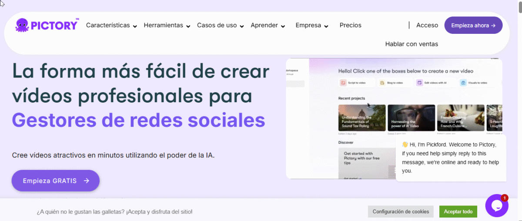Accept all cookies with Aceptar todo
This screenshot has height=221, width=522.
point(458,211)
